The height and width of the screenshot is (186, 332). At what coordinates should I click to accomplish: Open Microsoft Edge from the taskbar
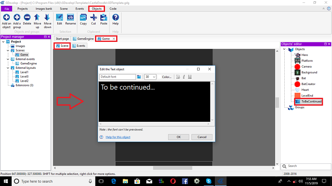click(x=113, y=181)
